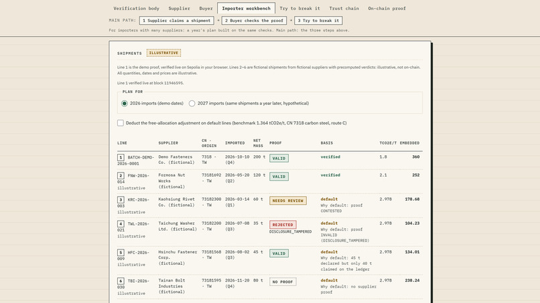Open the Buyer tab
Screen dimensions: 540x303
pyautogui.click(x=206, y=8)
